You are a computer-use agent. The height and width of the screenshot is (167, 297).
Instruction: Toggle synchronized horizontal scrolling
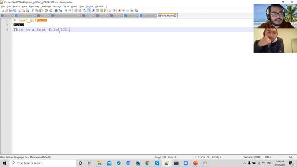[x=79, y=10]
